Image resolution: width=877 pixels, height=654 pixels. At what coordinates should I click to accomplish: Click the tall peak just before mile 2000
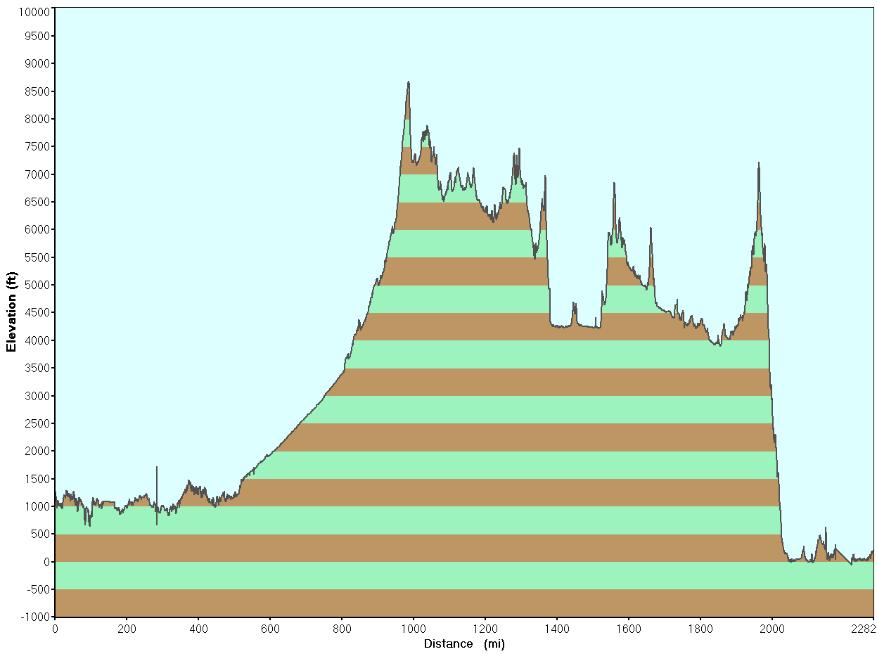758,165
